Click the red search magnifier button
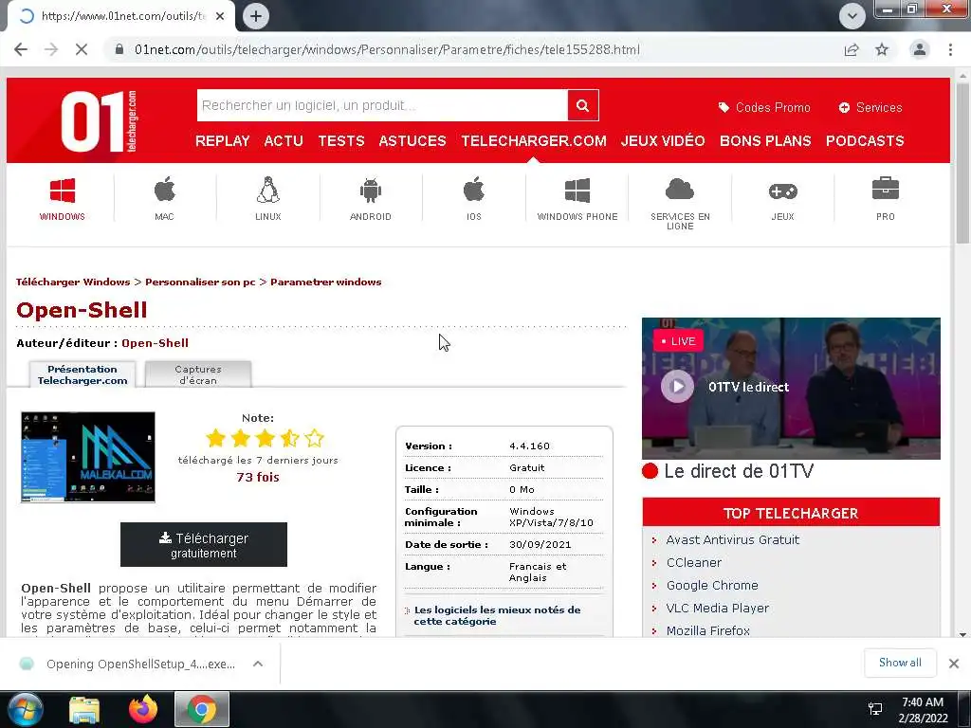The height and width of the screenshot is (728, 971). [x=583, y=105]
